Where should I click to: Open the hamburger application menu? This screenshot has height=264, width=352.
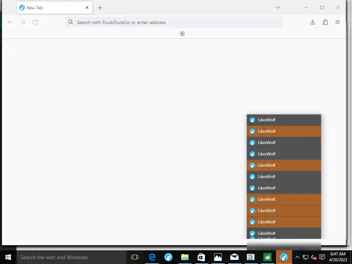[x=338, y=22]
